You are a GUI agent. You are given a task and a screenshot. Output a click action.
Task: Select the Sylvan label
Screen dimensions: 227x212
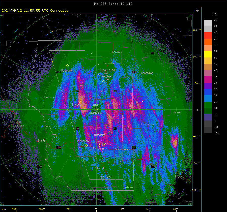pos(96,74)
